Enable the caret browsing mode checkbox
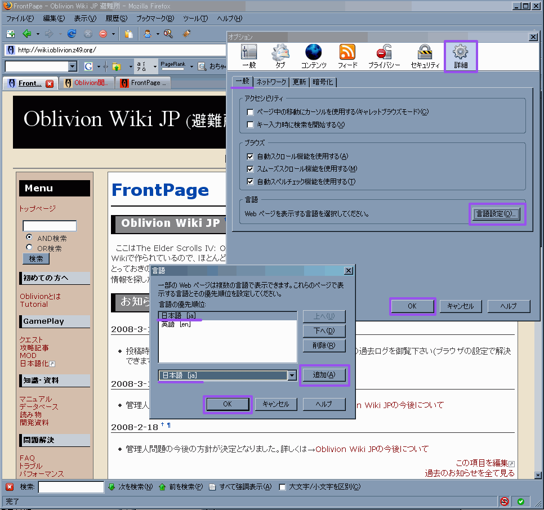Image resolution: width=544 pixels, height=510 pixels. pyautogui.click(x=251, y=112)
